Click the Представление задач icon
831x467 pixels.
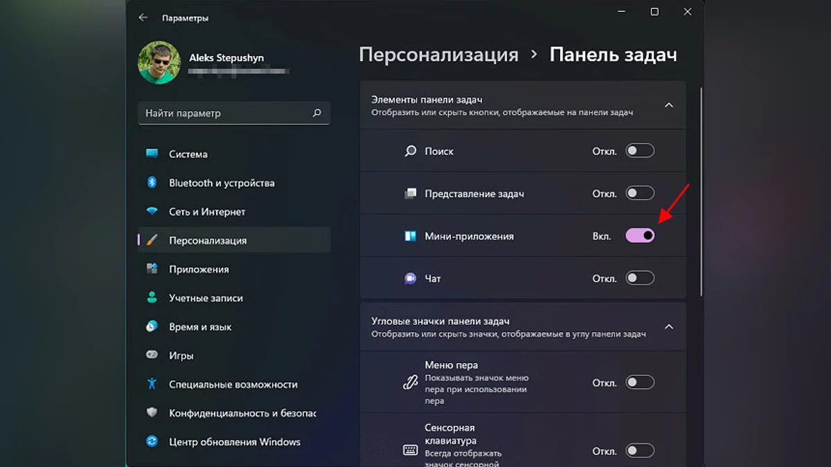410,194
